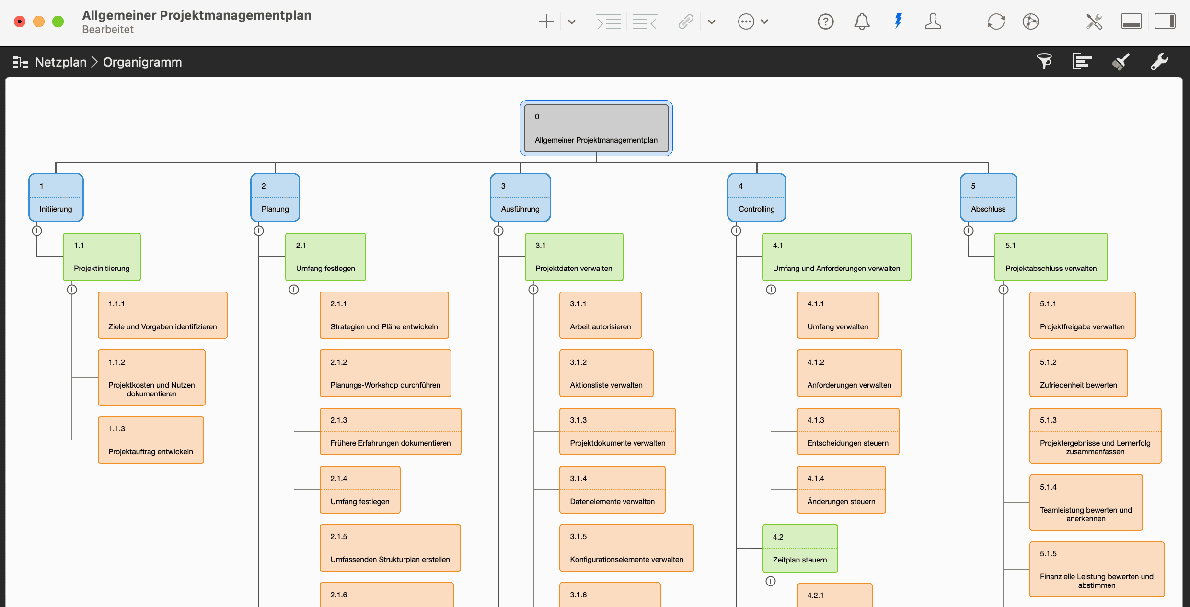Image resolution: width=1190 pixels, height=607 pixels.
Task: Collapse the subtree under 4 Controlling
Action: (737, 230)
